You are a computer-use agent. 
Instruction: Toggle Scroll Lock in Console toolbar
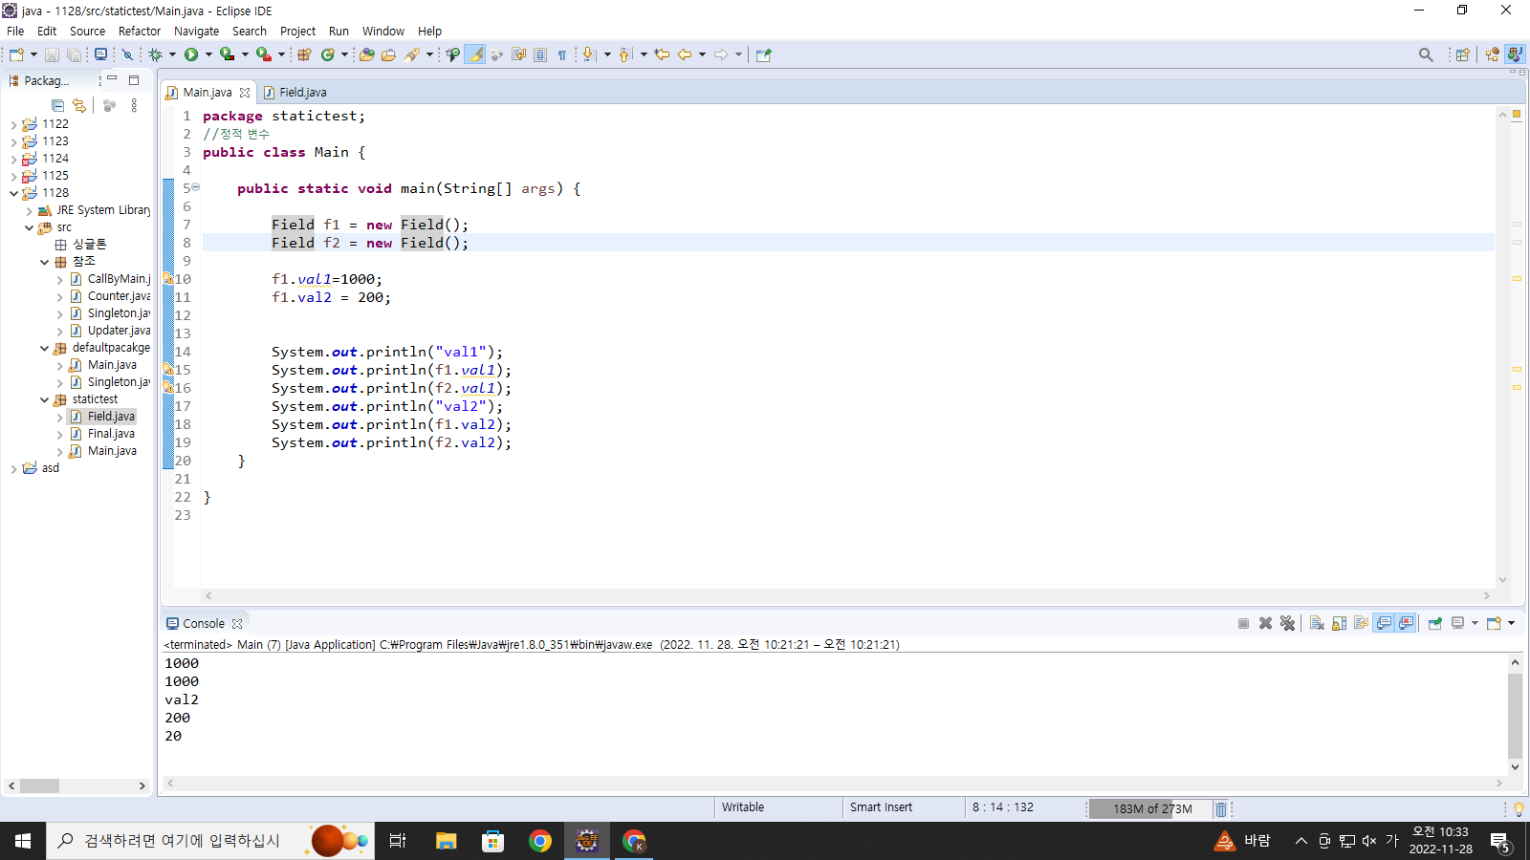coord(1339,623)
